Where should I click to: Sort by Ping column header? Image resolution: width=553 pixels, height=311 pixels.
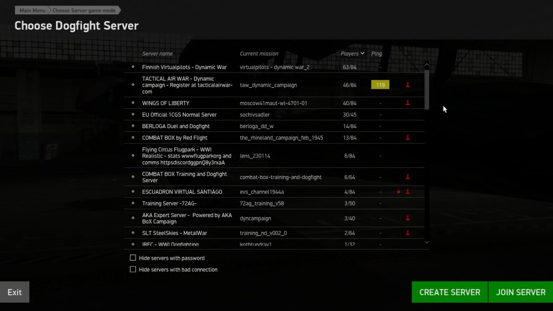tap(376, 54)
